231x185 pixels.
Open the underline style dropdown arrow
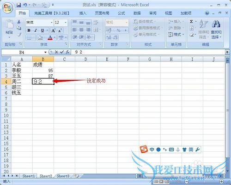[47, 30]
